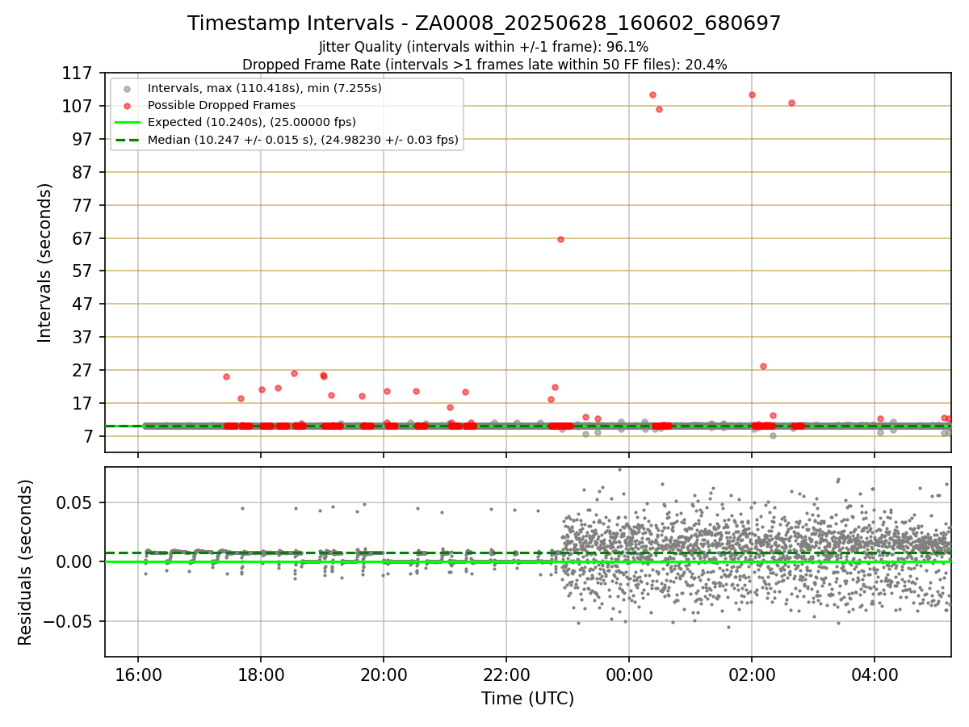Click the "Time (UTC)" x-axis label
Image resolution: width=969 pixels, height=727 pixels.
(x=528, y=699)
